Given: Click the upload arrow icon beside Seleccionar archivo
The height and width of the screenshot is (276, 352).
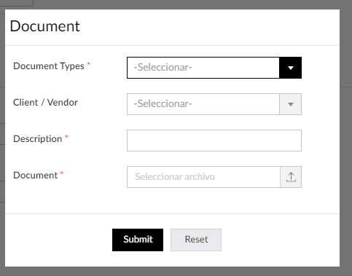Looking at the screenshot, I should (291, 177).
